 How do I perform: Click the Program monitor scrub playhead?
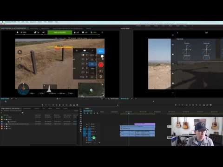tap(153, 102)
